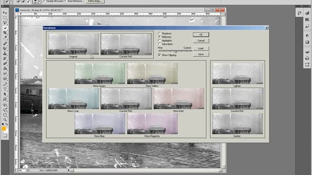Close the Variations dialog
This screenshot has width=312, height=175.
click(x=267, y=28)
